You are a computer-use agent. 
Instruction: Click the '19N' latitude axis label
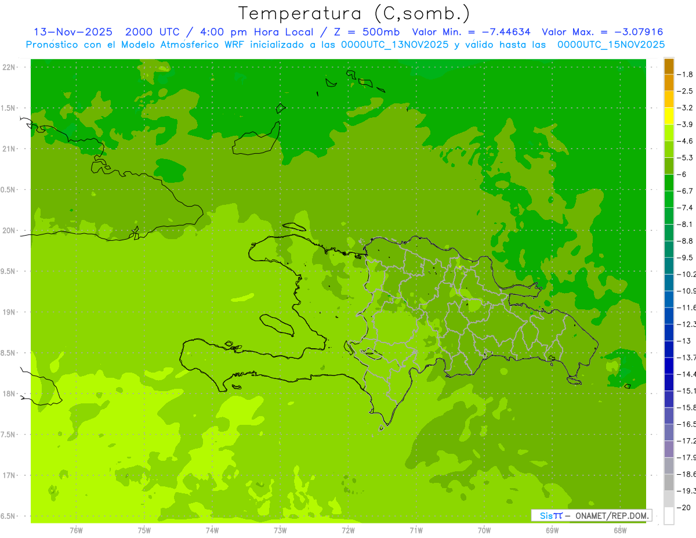click(x=9, y=312)
